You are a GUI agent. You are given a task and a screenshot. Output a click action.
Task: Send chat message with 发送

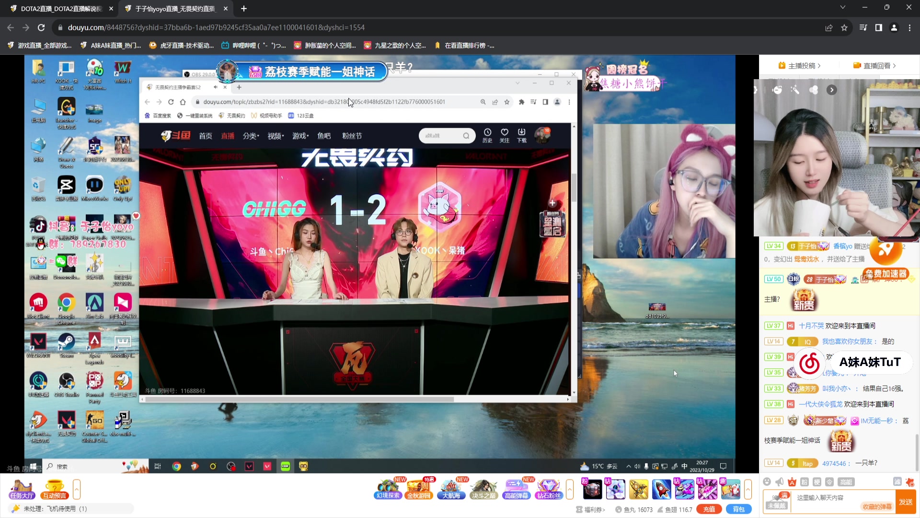click(x=906, y=502)
